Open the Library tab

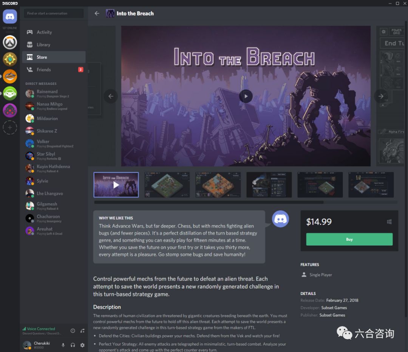pos(54,45)
